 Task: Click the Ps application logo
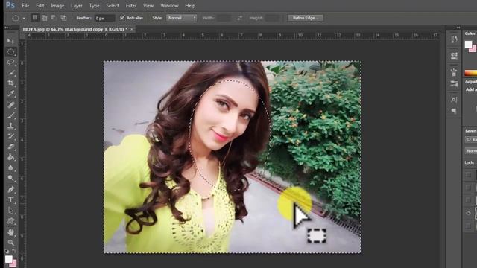tap(10, 5)
